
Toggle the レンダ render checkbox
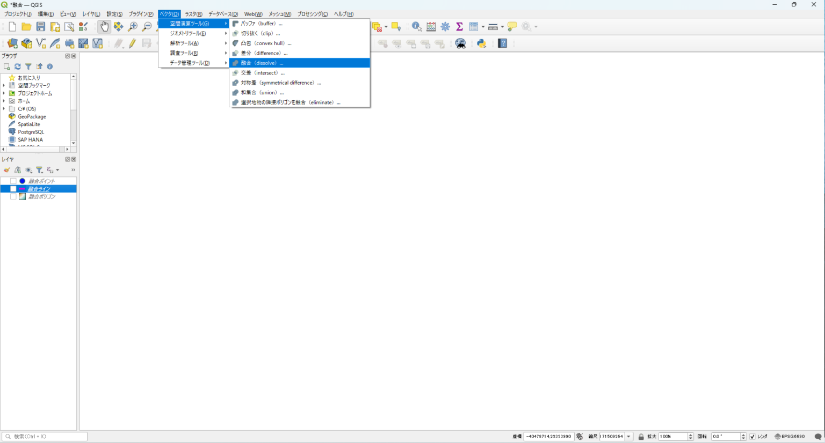(x=752, y=437)
